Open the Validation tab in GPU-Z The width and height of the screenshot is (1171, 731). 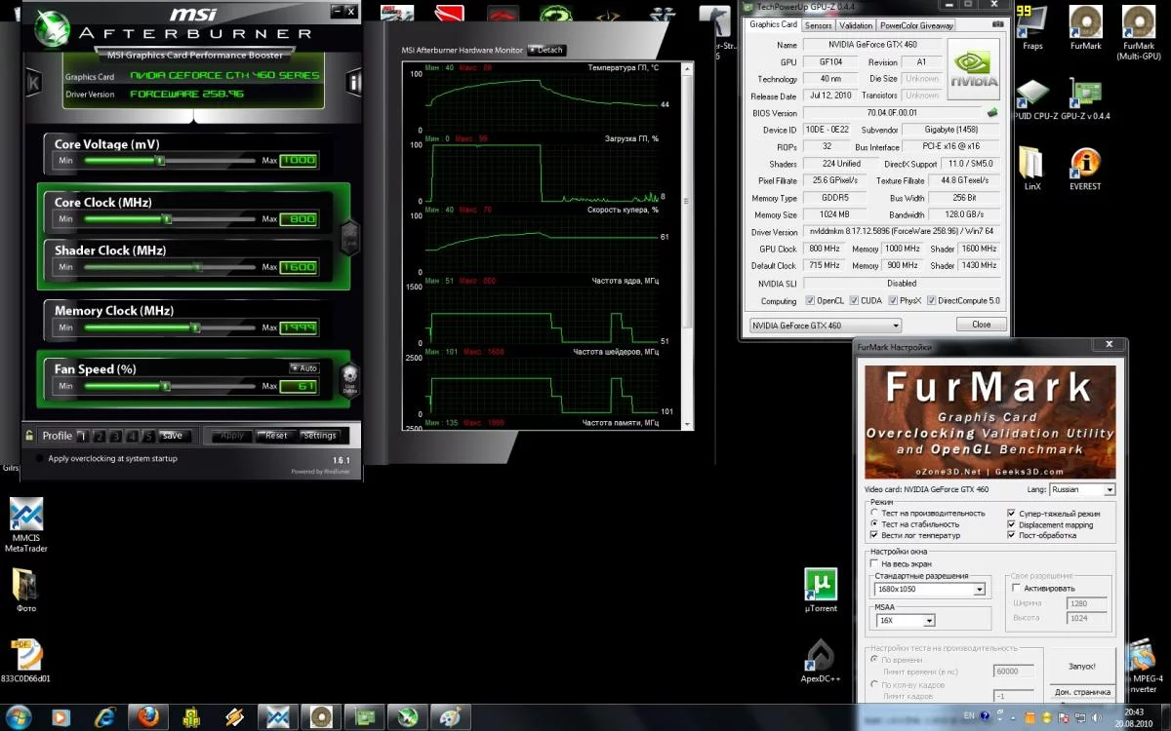tap(856, 25)
